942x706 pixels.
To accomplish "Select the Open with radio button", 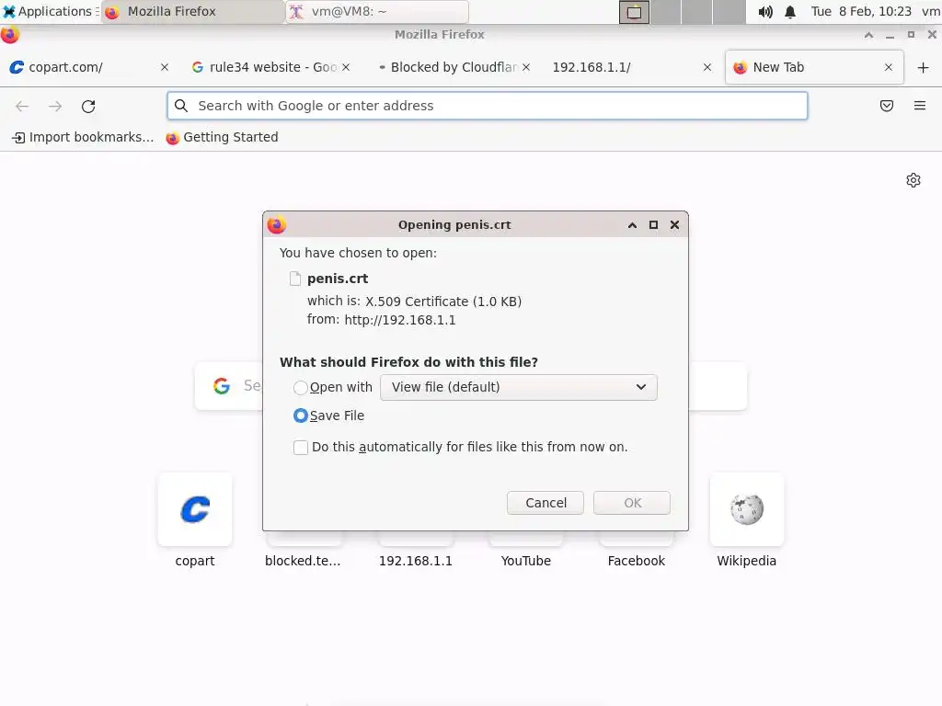I will tap(301, 387).
